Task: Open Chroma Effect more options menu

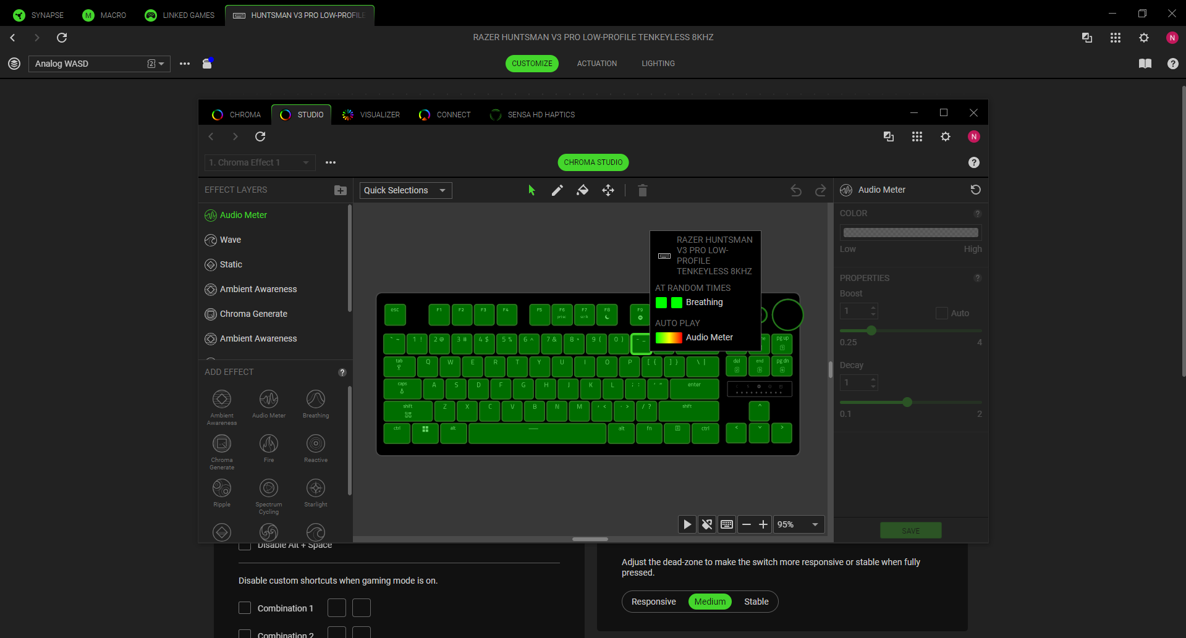Action: click(x=331, y=162)
